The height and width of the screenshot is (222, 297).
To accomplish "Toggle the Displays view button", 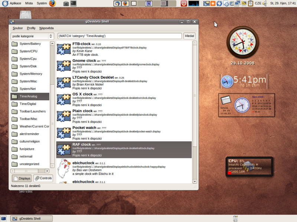I will coord(22,178).
